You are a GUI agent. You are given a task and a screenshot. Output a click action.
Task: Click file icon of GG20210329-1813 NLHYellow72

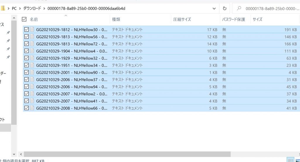pyautogui.click(x=32, y=44)
